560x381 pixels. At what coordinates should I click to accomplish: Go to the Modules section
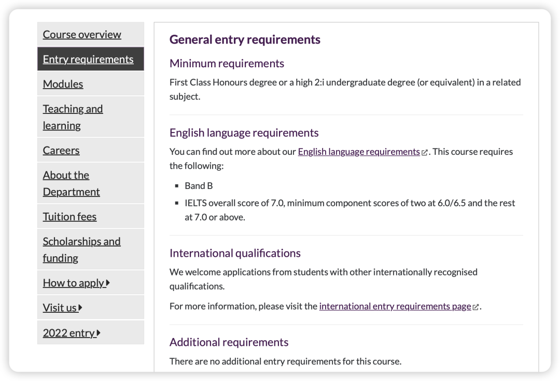63,84
